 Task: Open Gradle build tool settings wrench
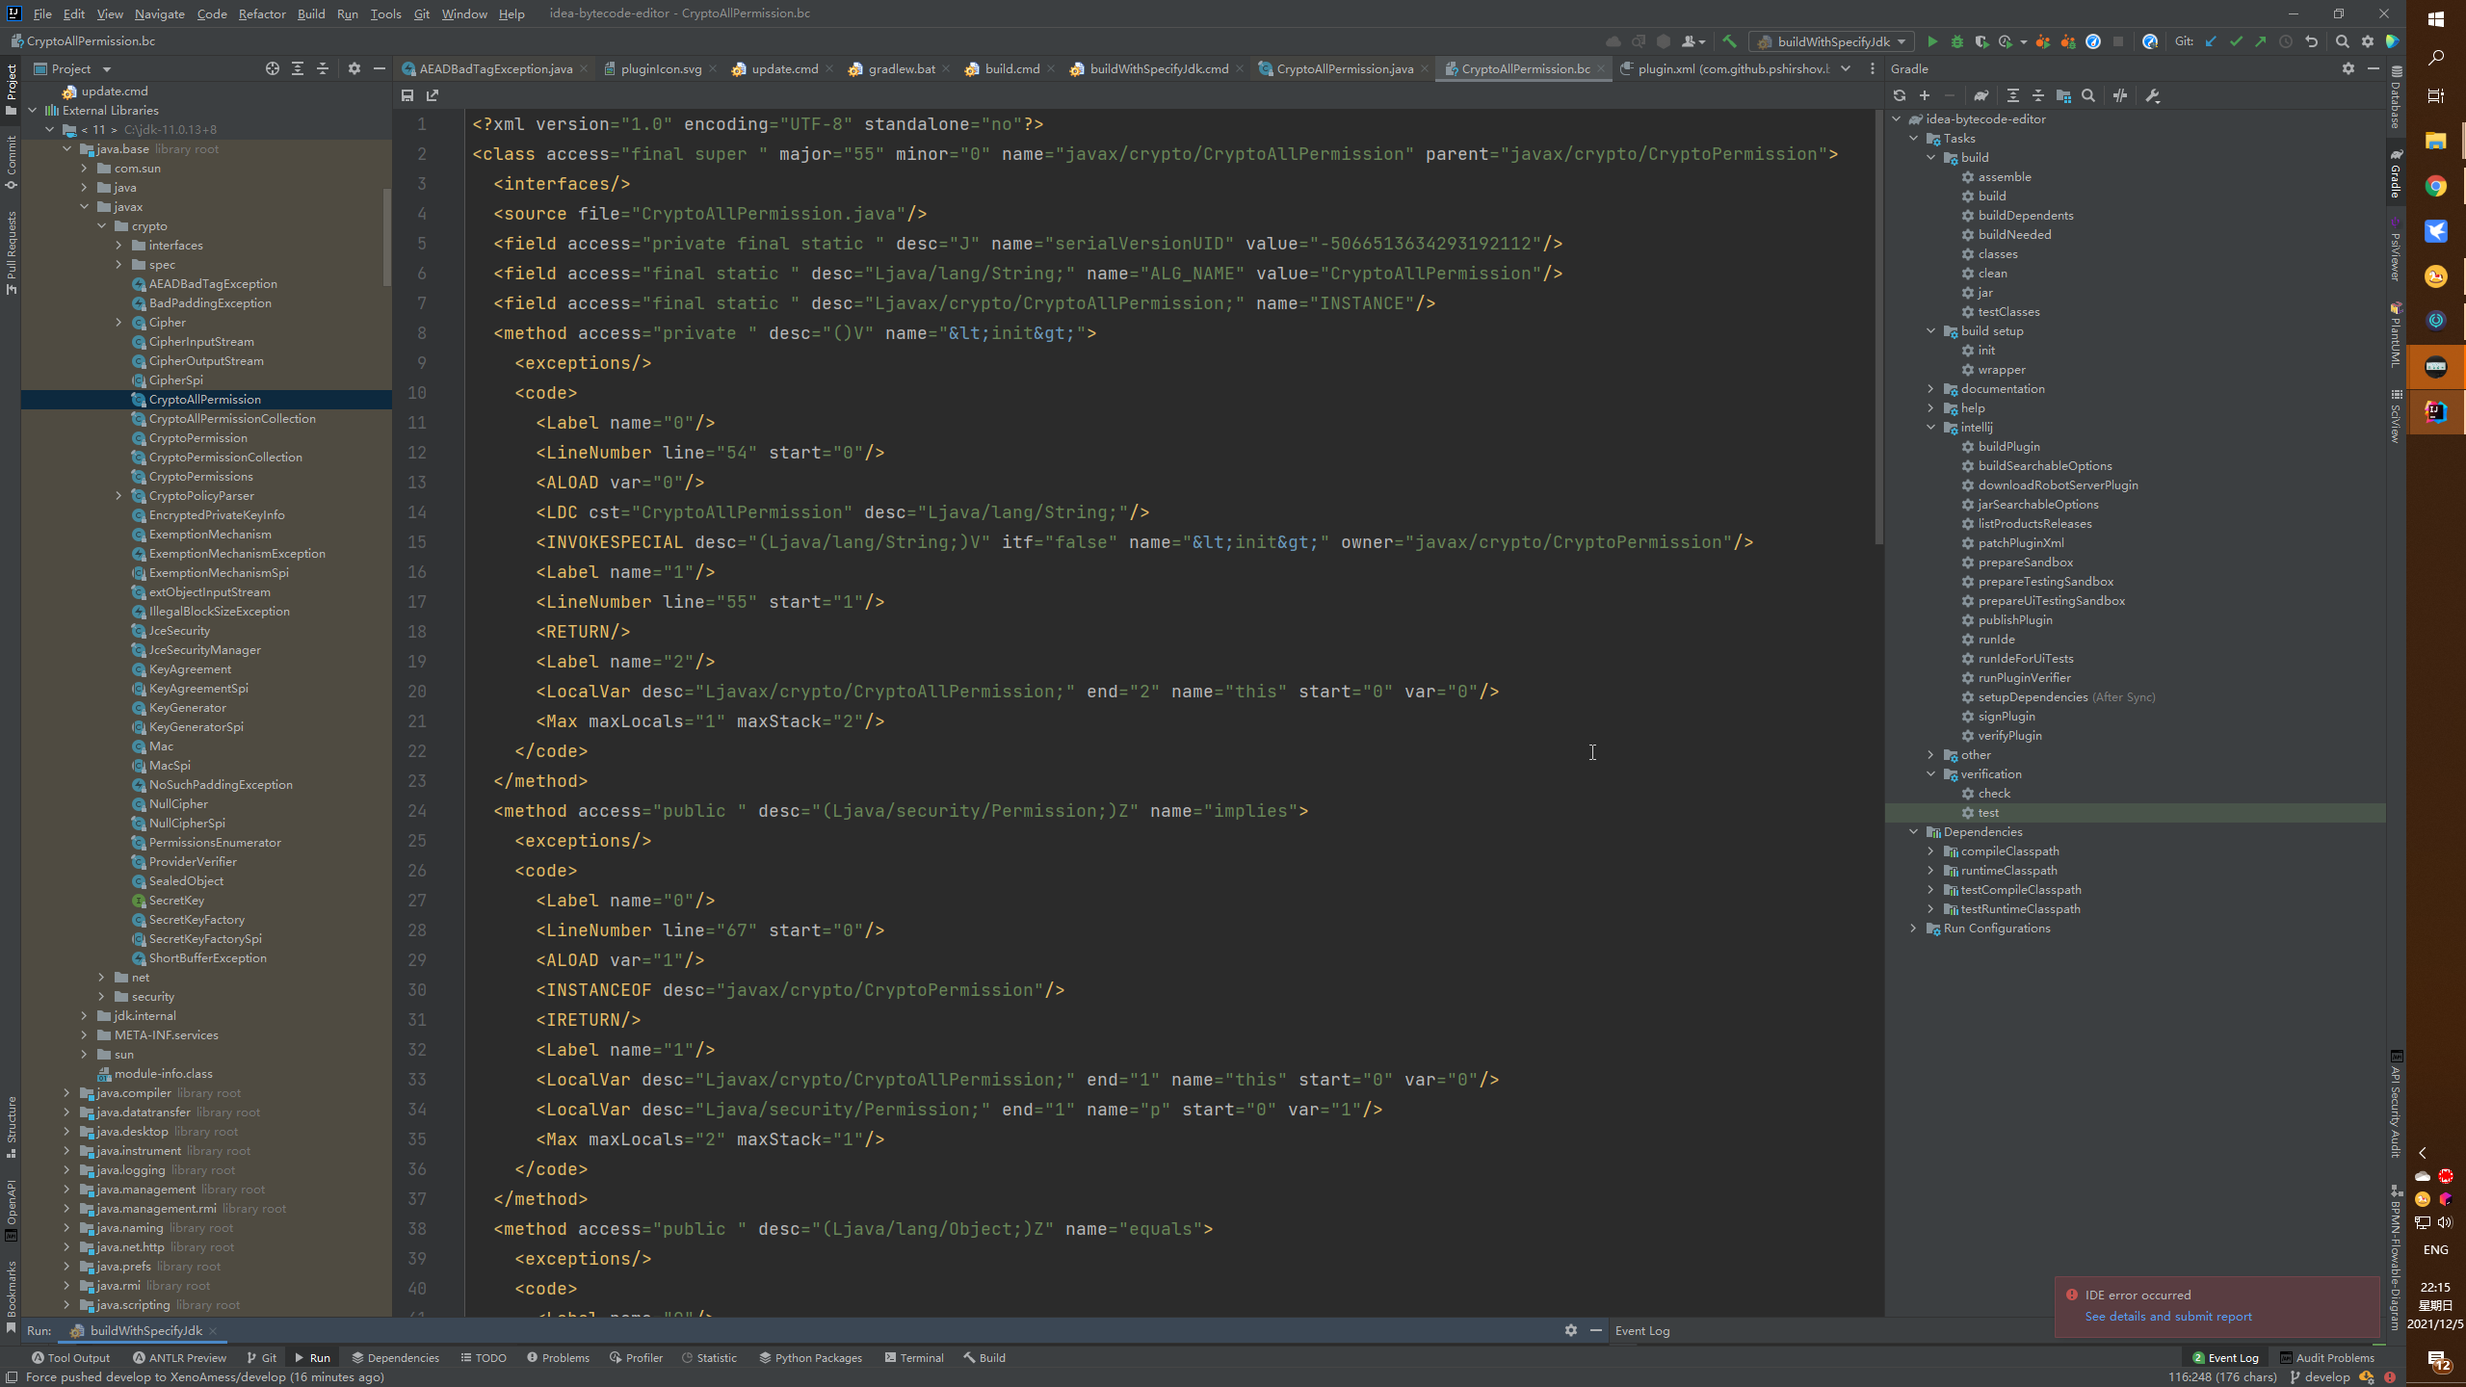click(2153, 95)
